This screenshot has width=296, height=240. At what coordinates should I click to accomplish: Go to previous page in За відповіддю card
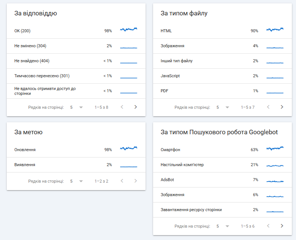(x=122, y=107)
